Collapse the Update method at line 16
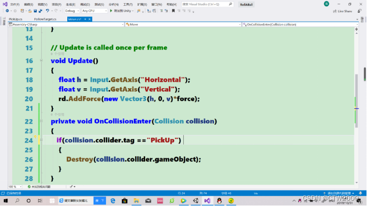The image size is (367, 206). point(41,61)
